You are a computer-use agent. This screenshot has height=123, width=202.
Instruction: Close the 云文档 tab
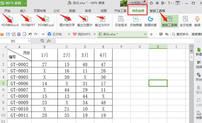[69, 34]
